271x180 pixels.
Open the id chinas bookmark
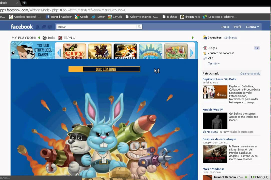click(x=170, y=17)
